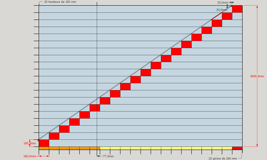
Task: Select the bottom-left red step block
Action: (x=44, y=143)
